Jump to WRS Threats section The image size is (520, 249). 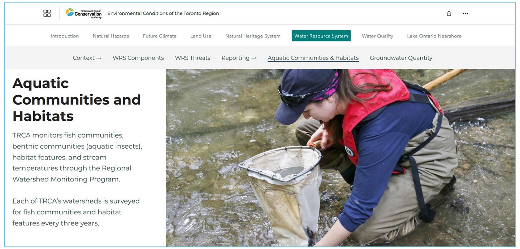pos(192,58)
